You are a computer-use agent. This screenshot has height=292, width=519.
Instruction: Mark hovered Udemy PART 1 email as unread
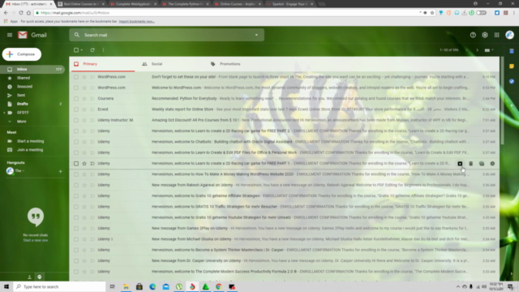pos(482,164)
